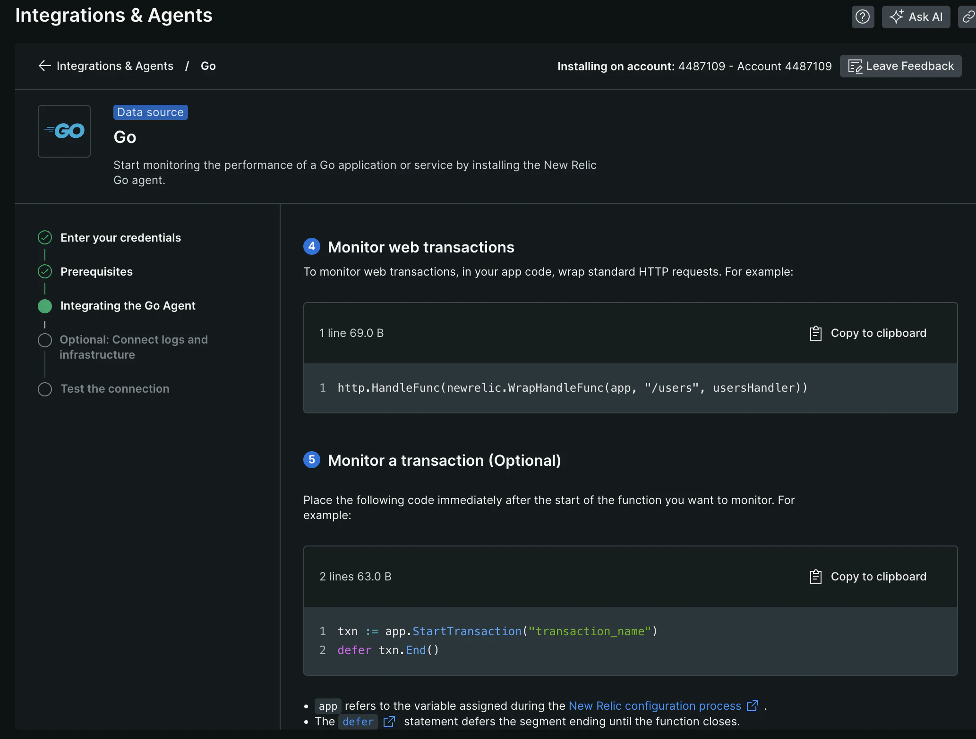Image resolution: width=976 pixels, height=739 pixels.
Task: Click the account text '4487109 - Account 4487109'
Action: coord(755,66)
